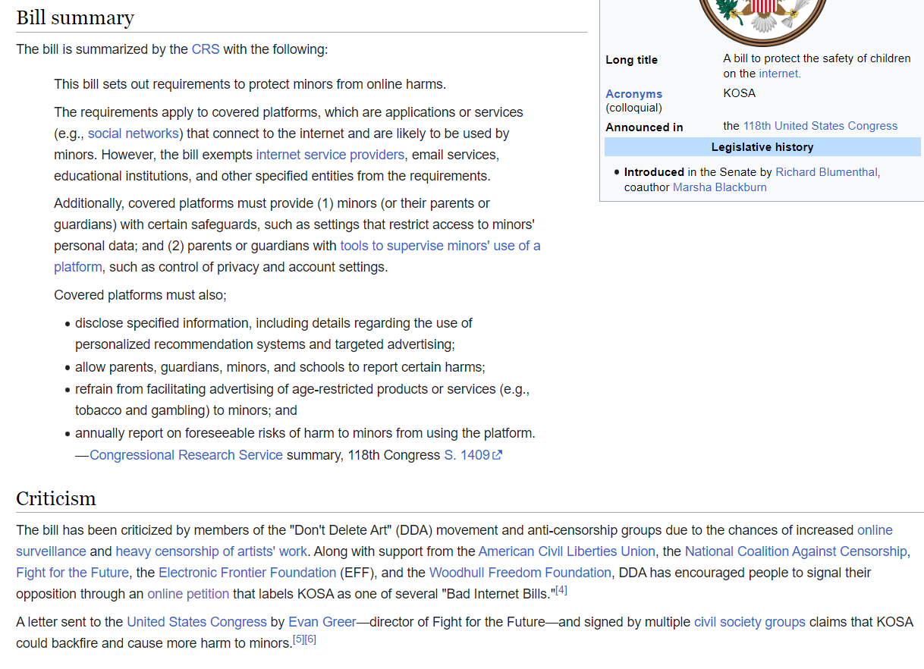Click the seal image in the infobox
This screenshot has width=924, height=669.
(x=762, y=21)
